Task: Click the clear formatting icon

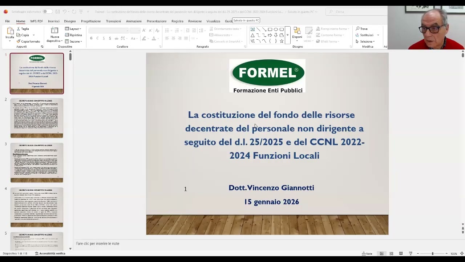Action: (x=158, y=31)
